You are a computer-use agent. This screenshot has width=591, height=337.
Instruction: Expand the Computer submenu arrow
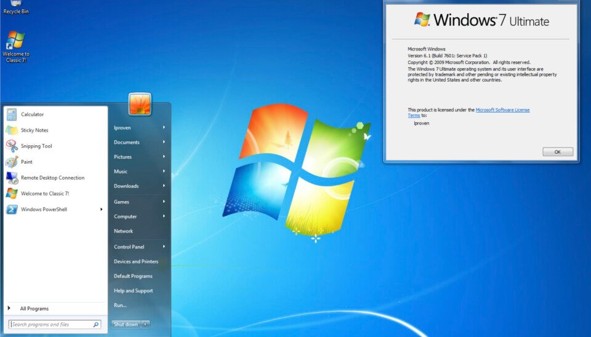164,216
